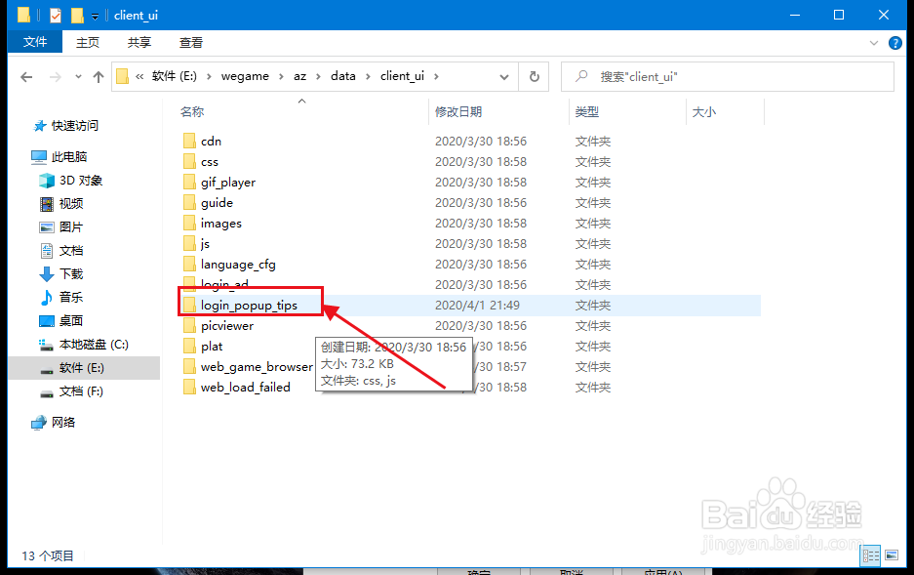Screen dimensions: 914x575
Task: Expand the recent locations dropdown beside Forward
Action: [77, 76]
